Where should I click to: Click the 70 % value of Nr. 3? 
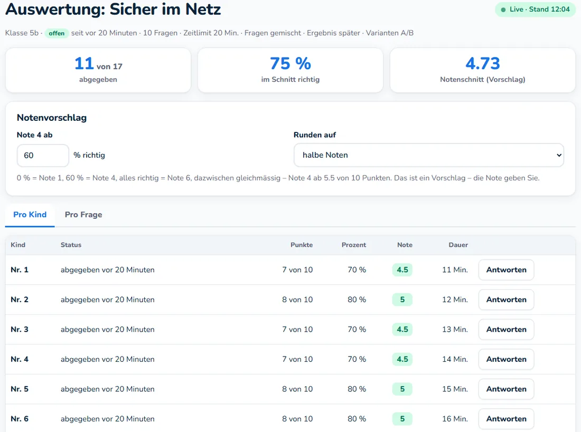click(357, 330)
